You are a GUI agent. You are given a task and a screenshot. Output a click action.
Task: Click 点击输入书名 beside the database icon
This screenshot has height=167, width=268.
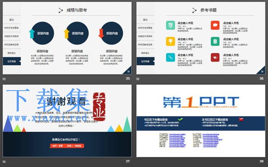(x=231, y=39)
